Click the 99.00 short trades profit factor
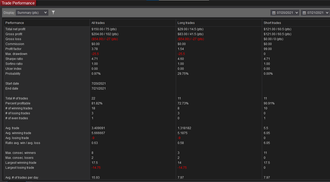The height and width of the screenshot is (182, 330). pos(268,49)
